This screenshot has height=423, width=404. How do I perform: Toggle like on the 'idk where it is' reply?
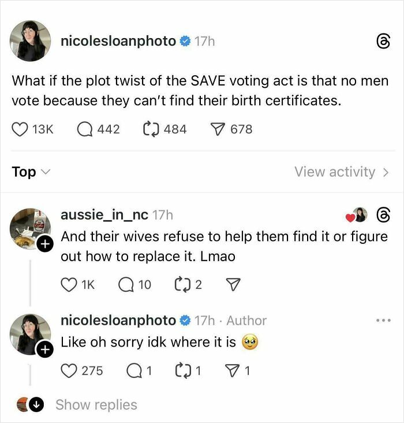pos(69,370)
